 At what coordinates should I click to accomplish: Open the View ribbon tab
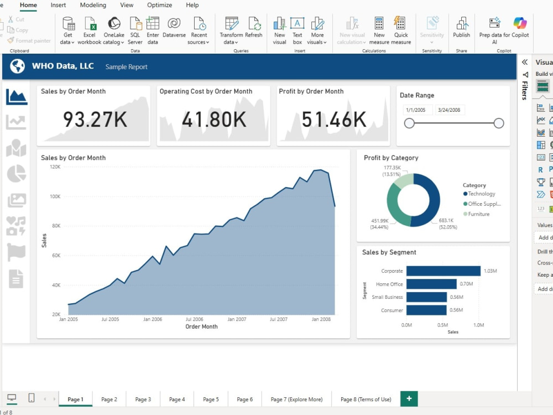tap(127, 6)
